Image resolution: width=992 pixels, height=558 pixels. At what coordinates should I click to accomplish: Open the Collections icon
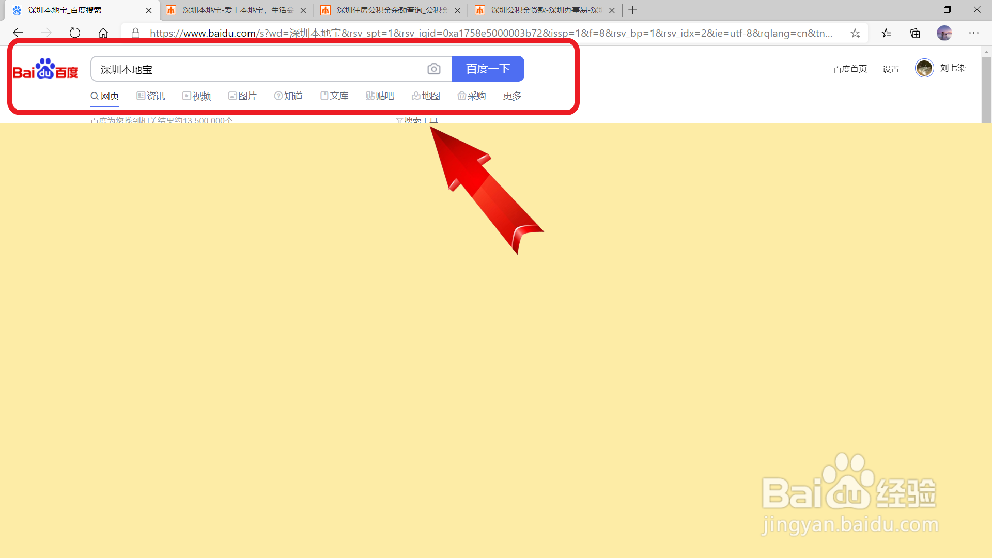[915, 33]
